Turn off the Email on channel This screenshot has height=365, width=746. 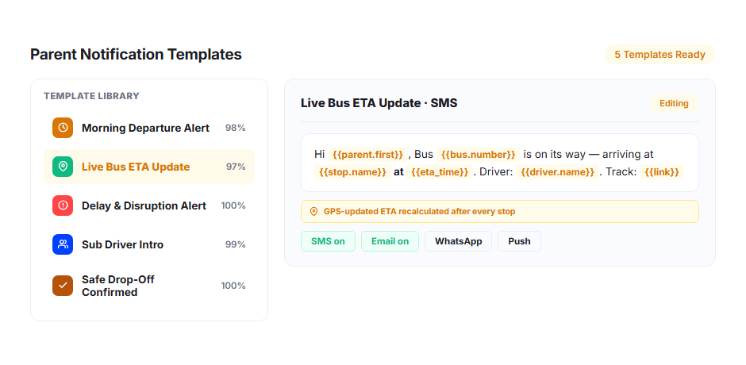click(x=390, y=241)
